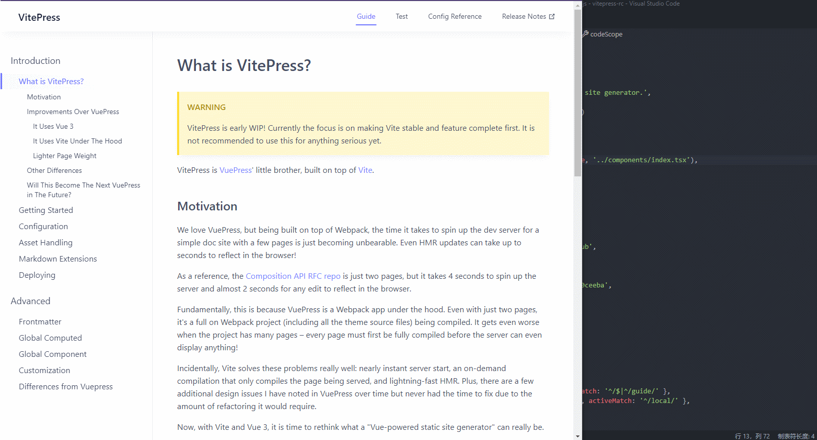Open 'Will This Become The Next VuePress' entry
This screenshot has width=817, height=440.
[x=84, y=190]
